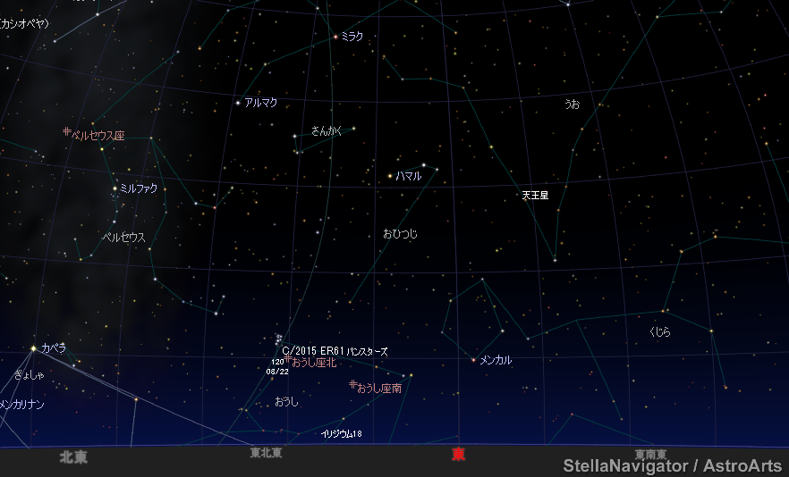Click the red 東 compass direction label
The height and width of the screenshot is (477, 789).
(458, 455)
